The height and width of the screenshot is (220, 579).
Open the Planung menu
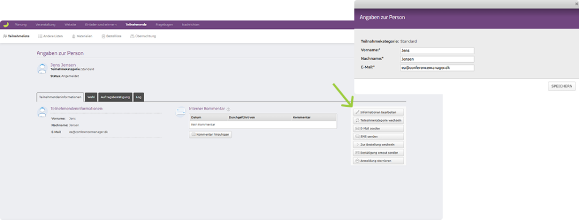[x=20, y=25]
